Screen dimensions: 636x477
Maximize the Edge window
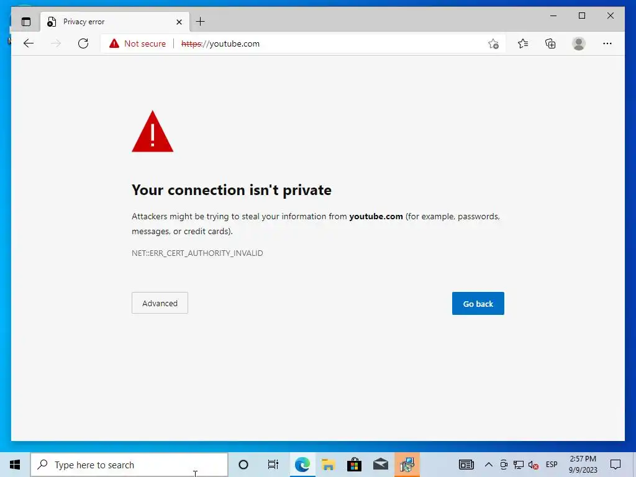click(x=582, y=16)
